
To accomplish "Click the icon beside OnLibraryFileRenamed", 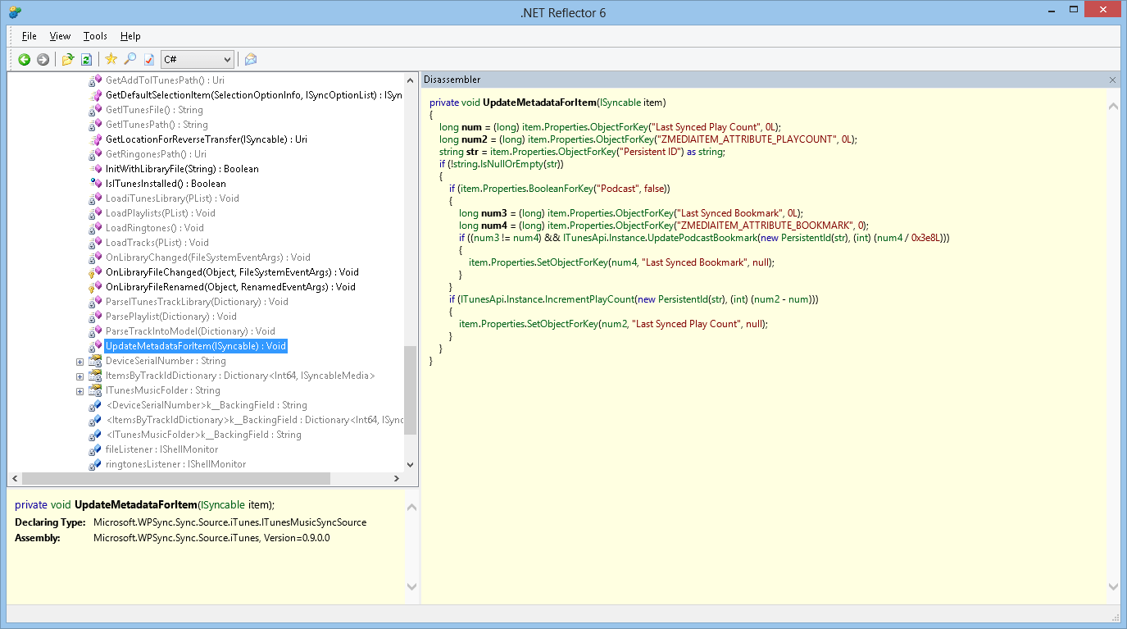I will 95,287.
